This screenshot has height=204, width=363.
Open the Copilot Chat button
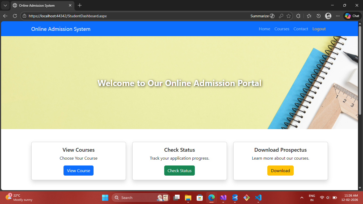point(352,16)
